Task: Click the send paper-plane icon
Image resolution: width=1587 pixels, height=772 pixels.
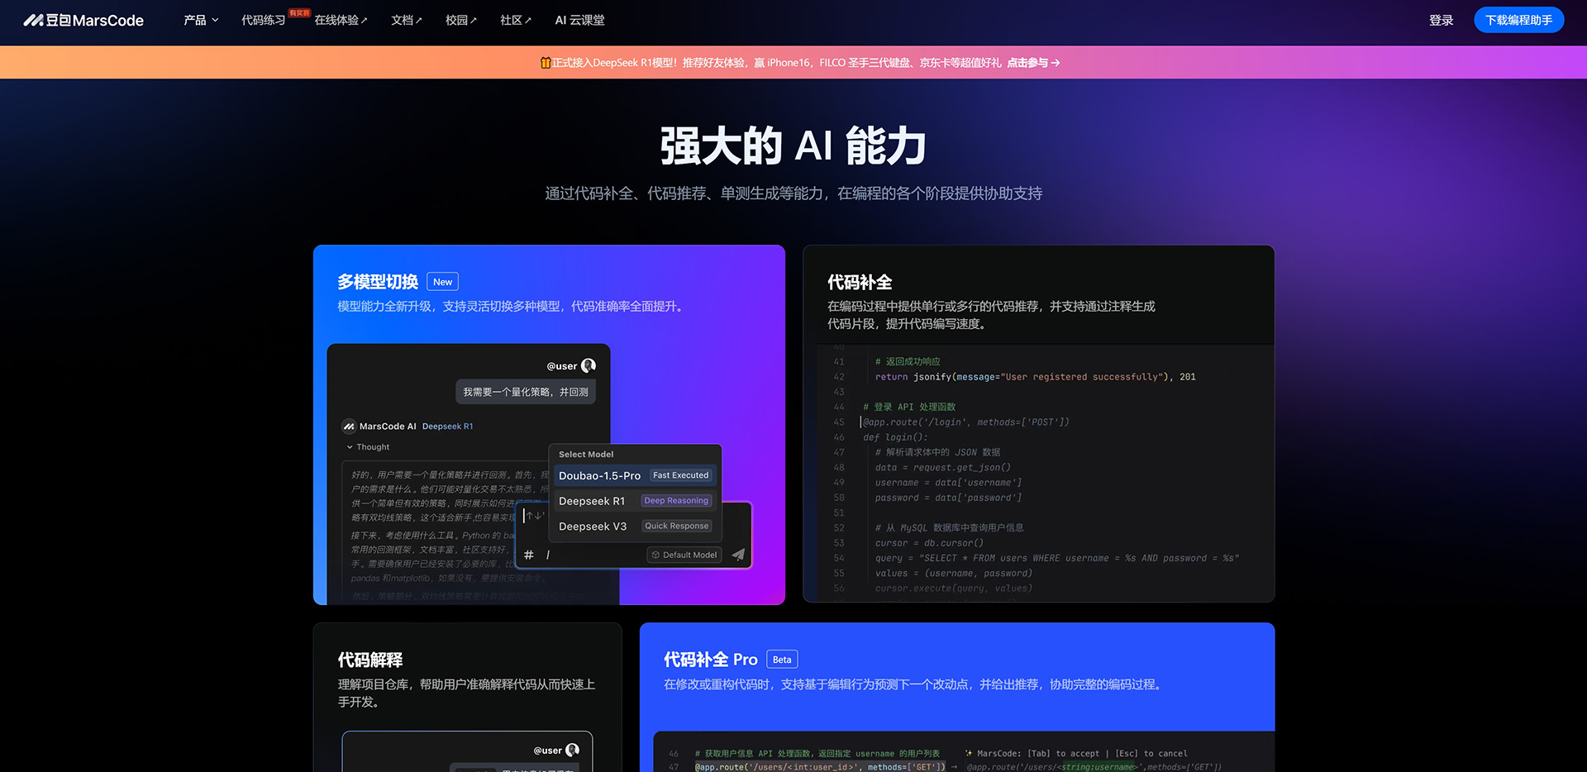Action: (x=738, y=555)
